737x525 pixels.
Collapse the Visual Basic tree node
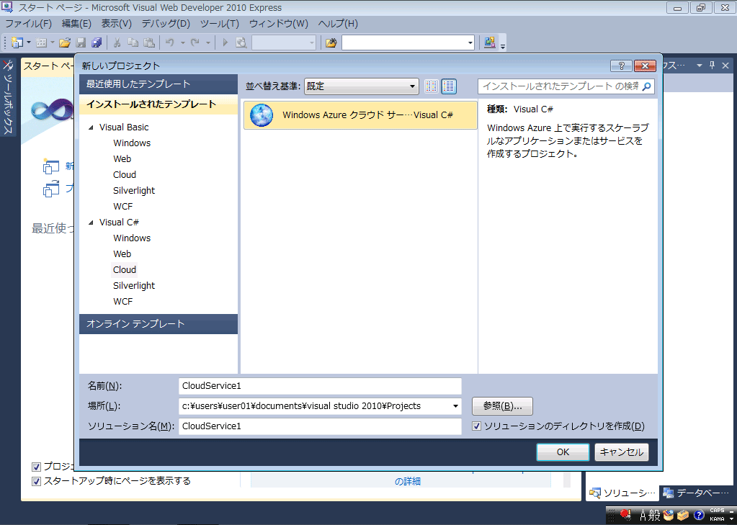91,127
